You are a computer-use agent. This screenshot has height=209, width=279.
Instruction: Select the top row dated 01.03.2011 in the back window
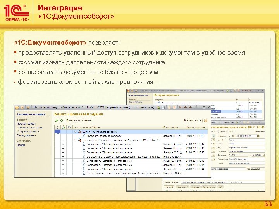[208, 103]
